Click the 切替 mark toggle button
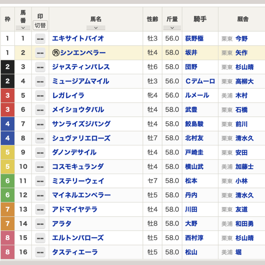 [40, 25]
